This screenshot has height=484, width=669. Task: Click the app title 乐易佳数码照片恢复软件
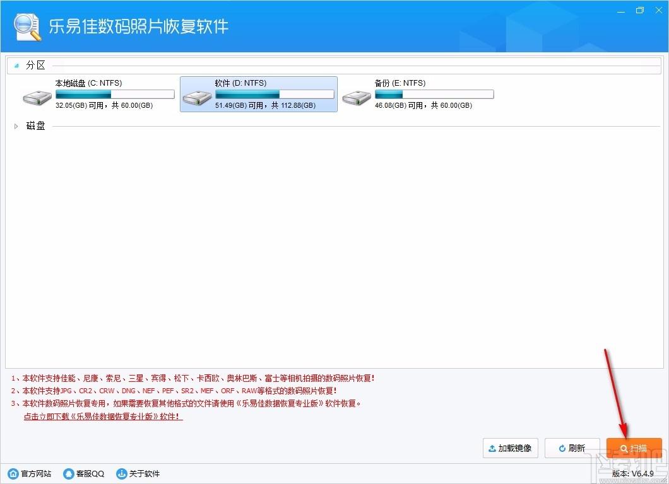[139, 26]
